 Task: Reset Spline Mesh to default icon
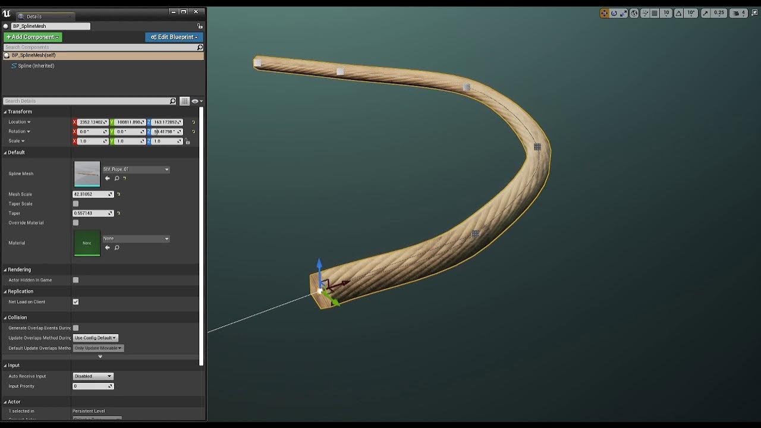click(x=125, y=178)
